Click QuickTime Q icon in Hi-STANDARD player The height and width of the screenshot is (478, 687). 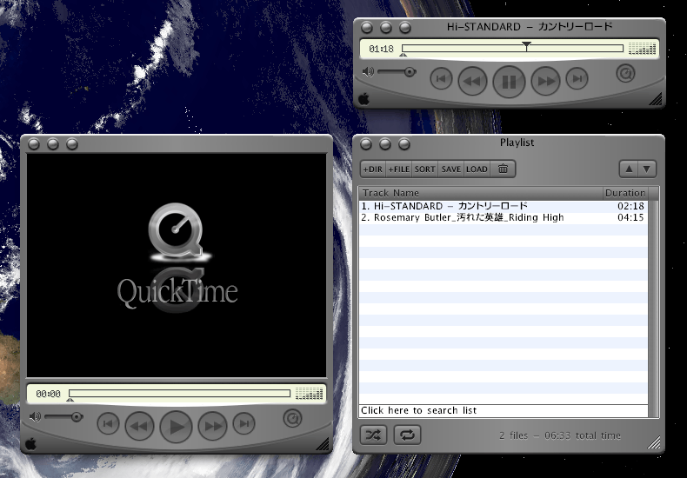(625, 74)
